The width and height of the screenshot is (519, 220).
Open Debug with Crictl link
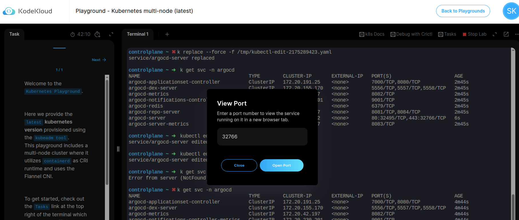(x=411, y=34)
